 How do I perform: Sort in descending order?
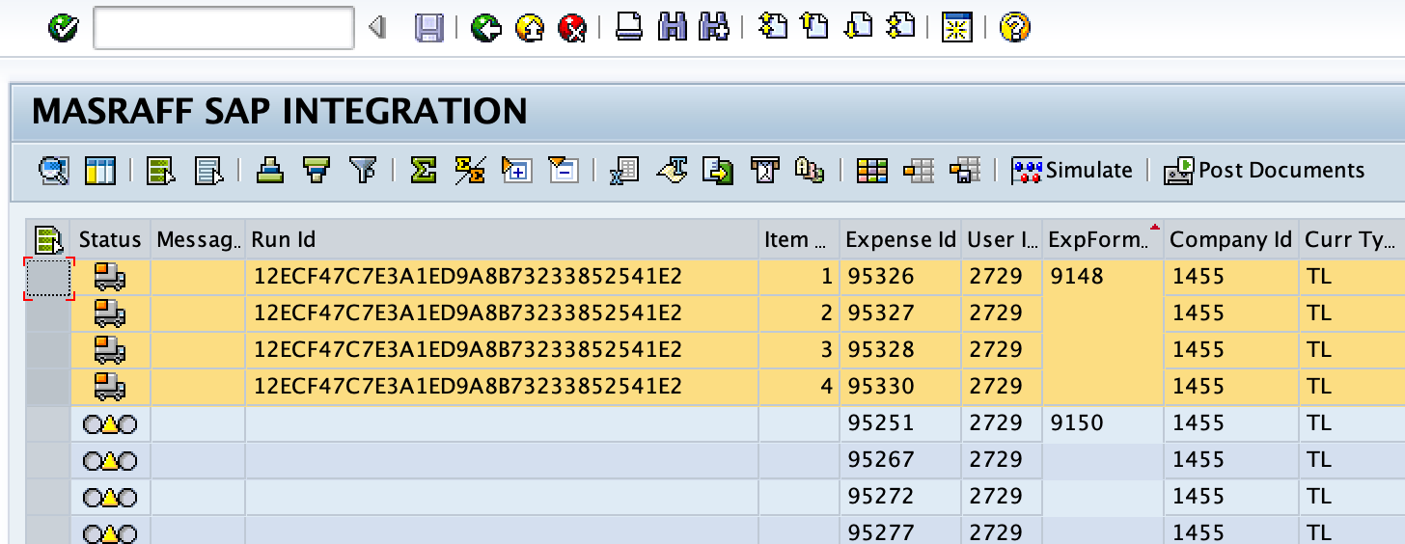[317, 171]
